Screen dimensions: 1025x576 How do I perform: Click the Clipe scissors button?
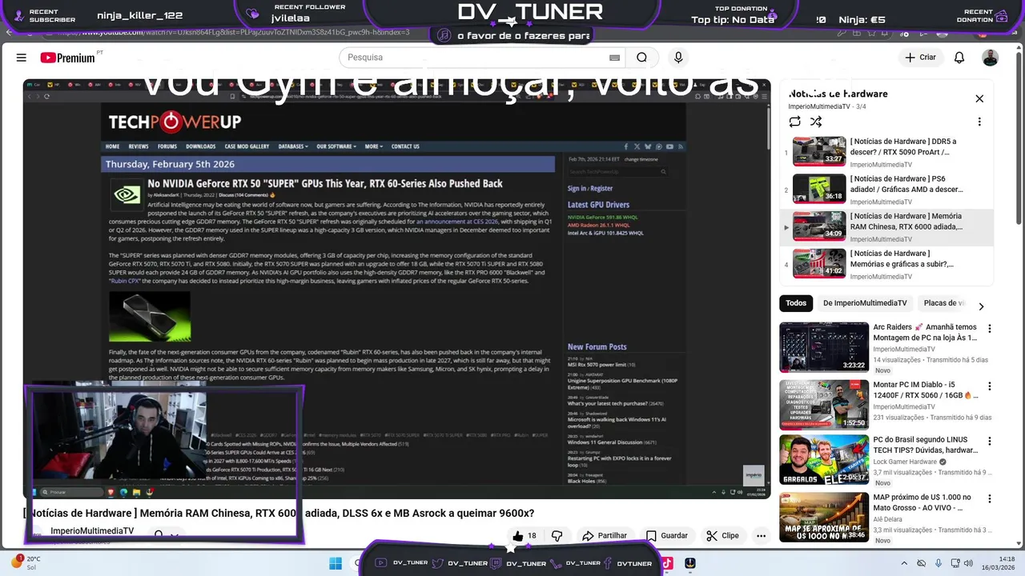(722, 536)
